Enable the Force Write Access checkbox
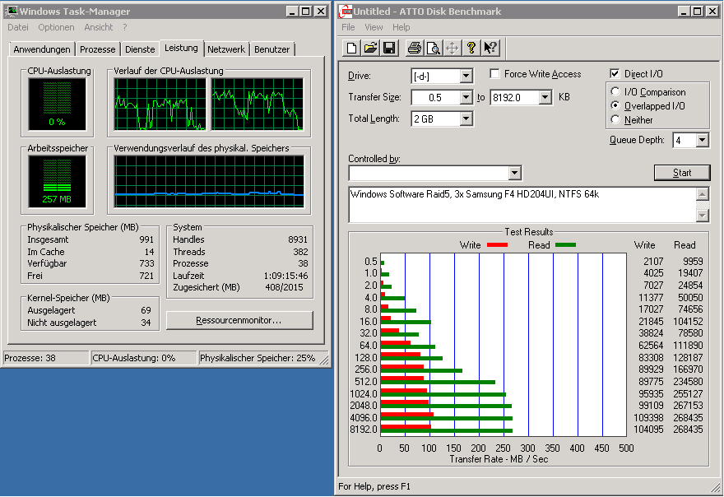Image resolution: width=724 pixels, height=497 pixels. [495, 74]
